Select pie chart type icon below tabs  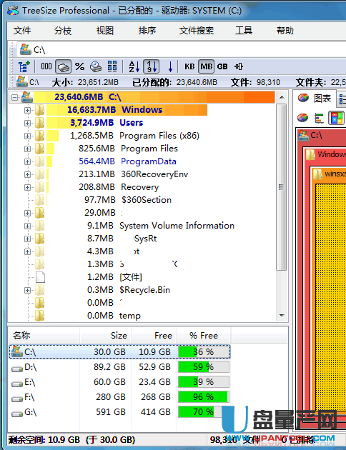coord(302,117)
